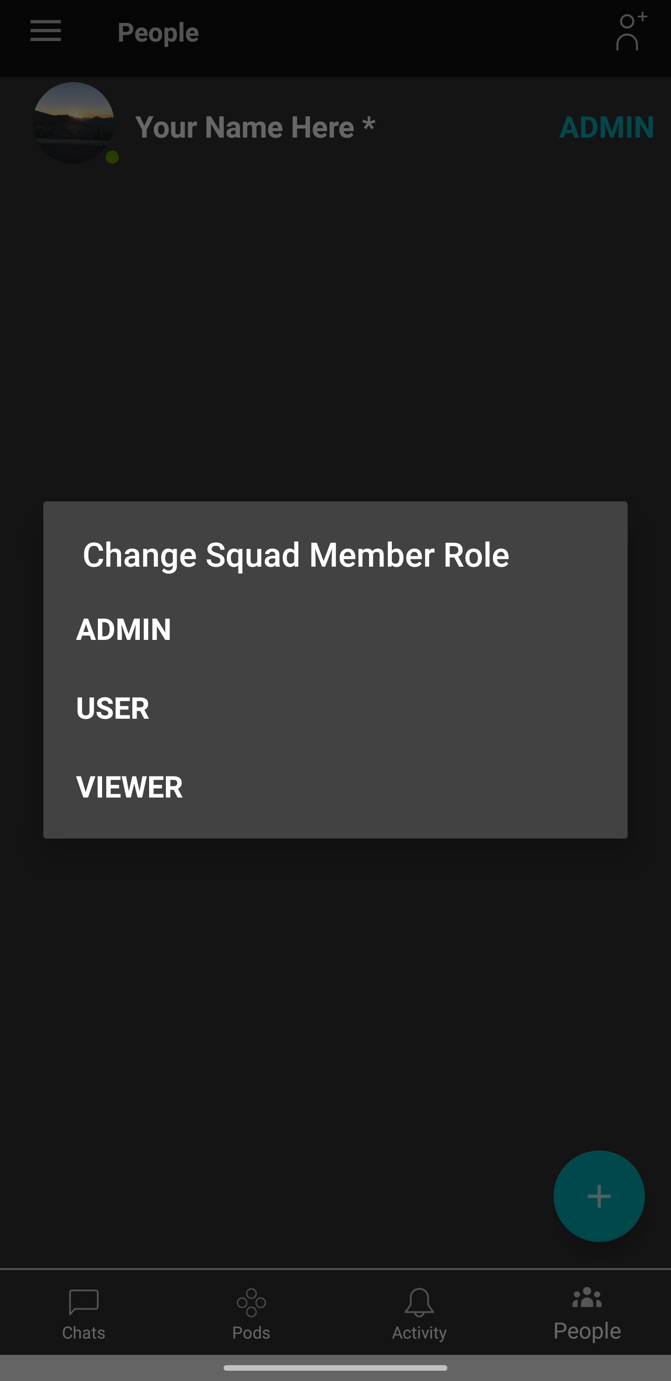Open the hamburger menu
671x1381 pixels.
point(46,31)
